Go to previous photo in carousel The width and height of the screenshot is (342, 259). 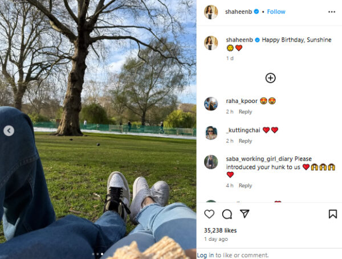click(9, 131)
